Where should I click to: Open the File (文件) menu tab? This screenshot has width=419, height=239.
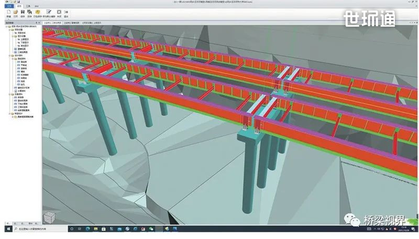(8, 5)
